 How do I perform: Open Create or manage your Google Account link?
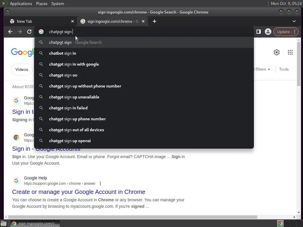click(x=79, y=192)
